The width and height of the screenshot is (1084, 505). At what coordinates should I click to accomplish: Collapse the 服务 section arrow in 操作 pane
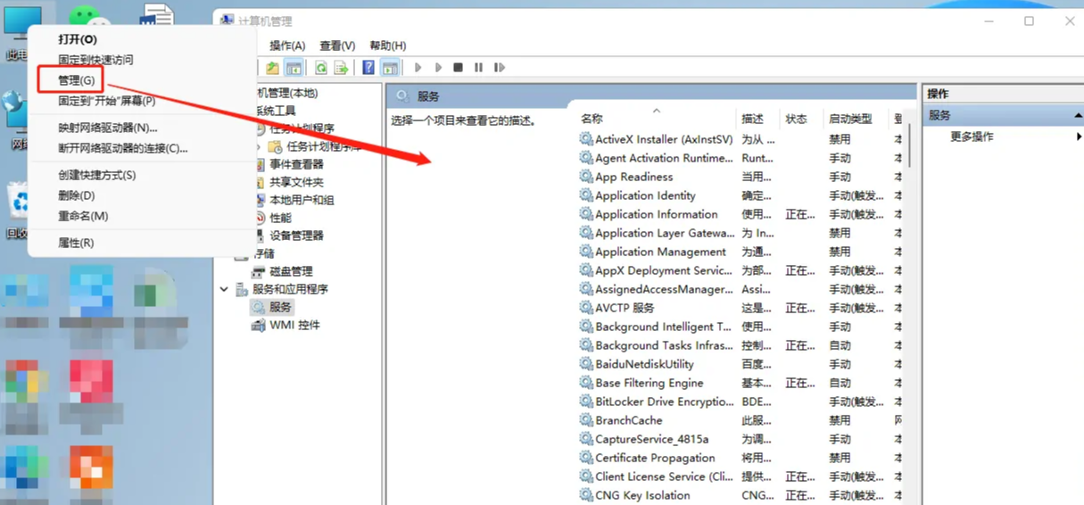pos(1077,116)
